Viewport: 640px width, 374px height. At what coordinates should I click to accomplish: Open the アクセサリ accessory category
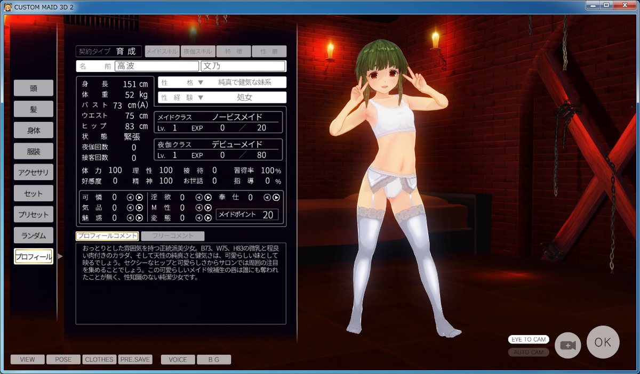[x=34, y=172]
